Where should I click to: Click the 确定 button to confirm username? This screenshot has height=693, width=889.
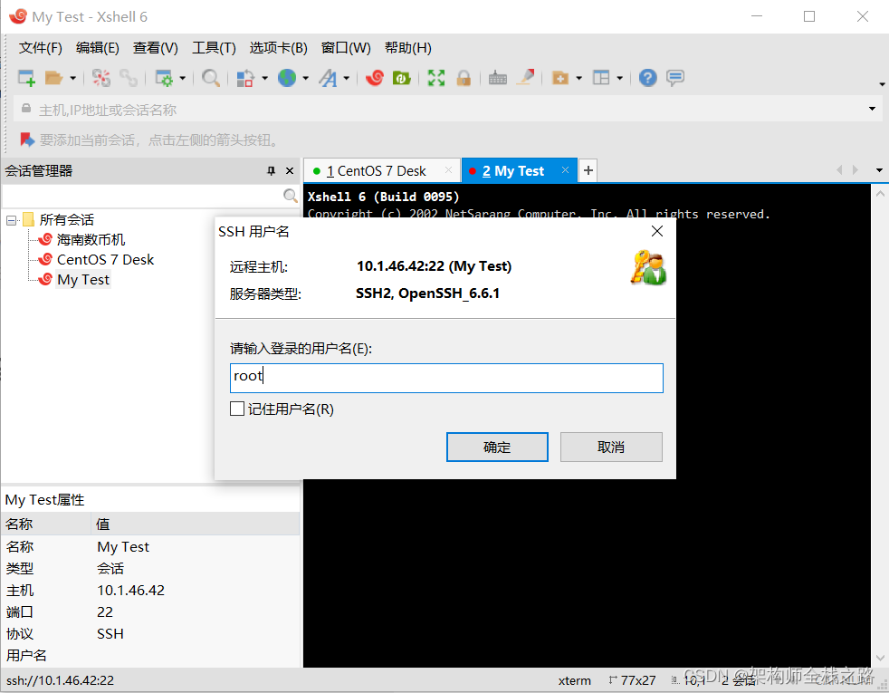(497, 447)
